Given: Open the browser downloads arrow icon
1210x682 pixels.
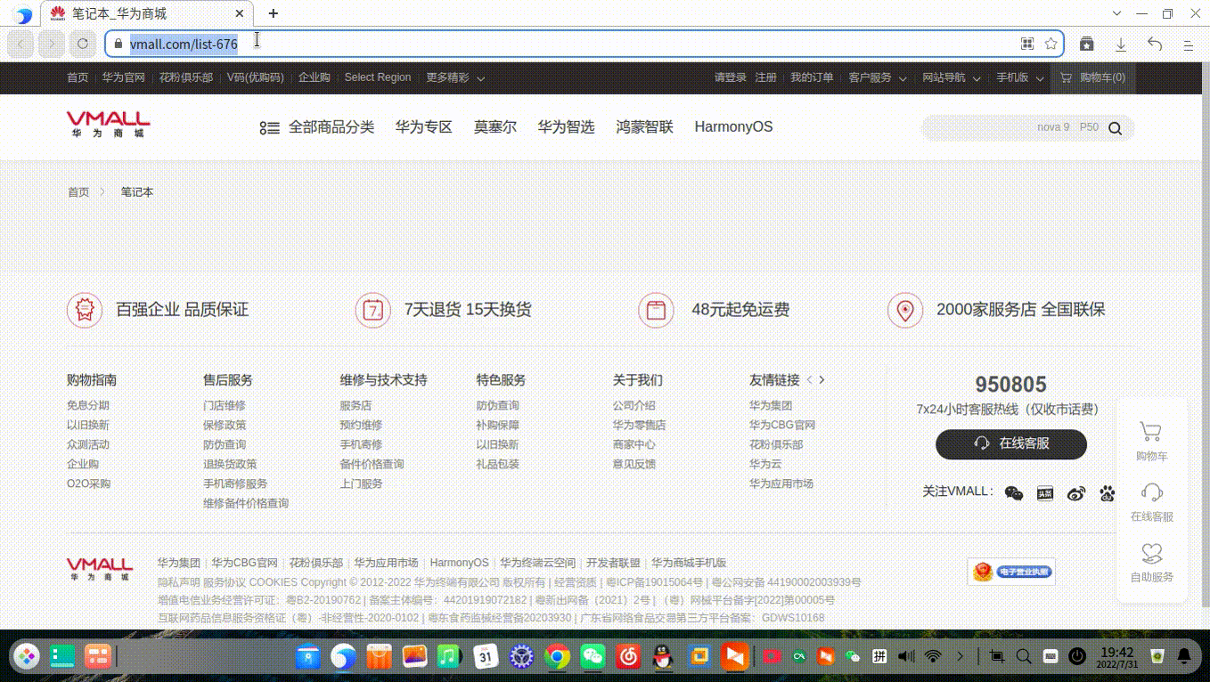Looking at the screenshot, I should click(1121, 44).
